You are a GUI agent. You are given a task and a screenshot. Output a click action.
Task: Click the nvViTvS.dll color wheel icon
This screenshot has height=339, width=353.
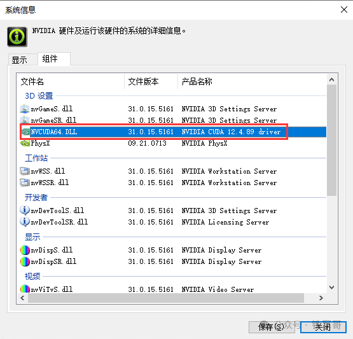25,289
